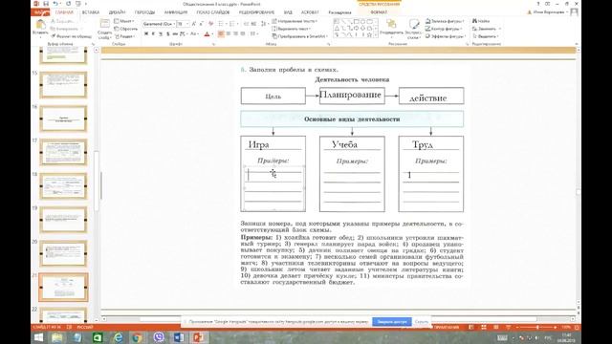Click the Arrange (Упорядочить) icon

pyautogui.click(x=391, y=24)
